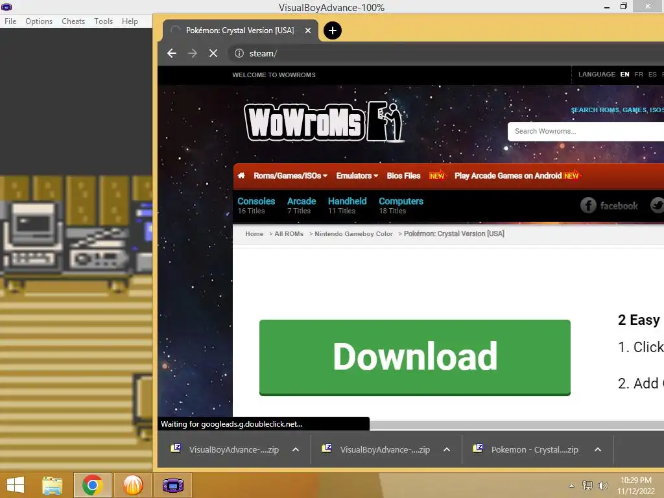
Task: Open the Options menu in VisualBoyAdvance
Action: click(x=39, y=21)
